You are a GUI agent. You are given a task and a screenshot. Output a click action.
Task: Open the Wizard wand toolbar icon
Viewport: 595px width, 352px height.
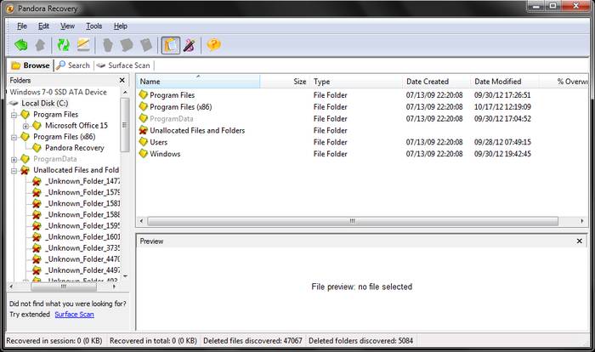click(190, 45)
